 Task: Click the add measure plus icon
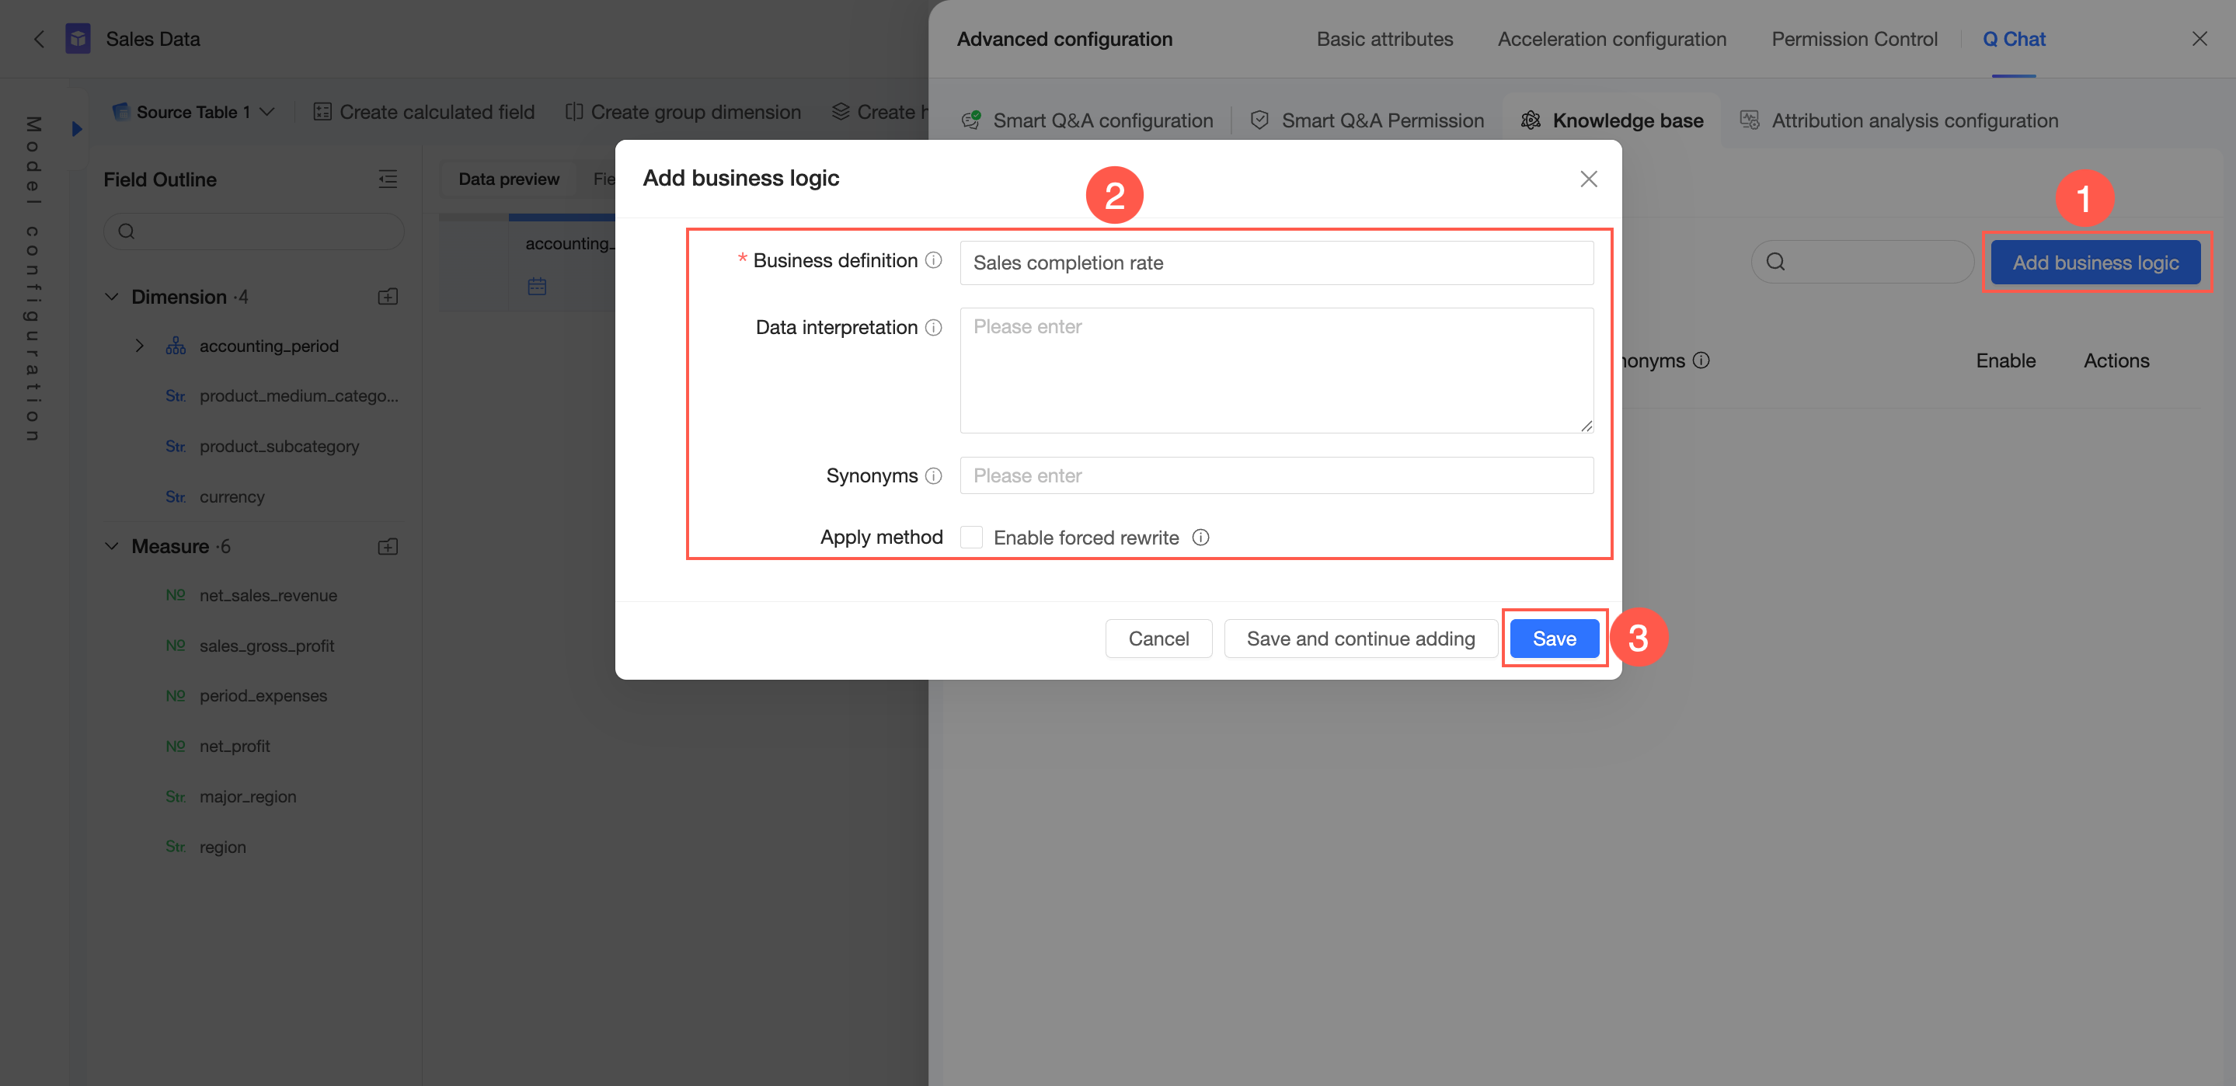(x=388, y=547)
